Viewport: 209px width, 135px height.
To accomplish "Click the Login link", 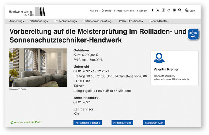I will pyautogui.click(x=192, y=11).
